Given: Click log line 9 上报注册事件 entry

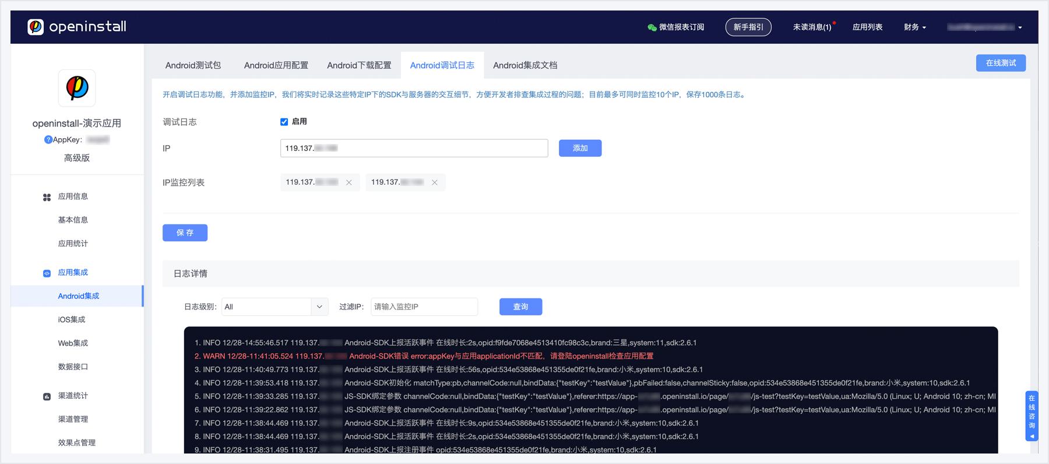Looking at the screenshot, I should coord(425,450).
